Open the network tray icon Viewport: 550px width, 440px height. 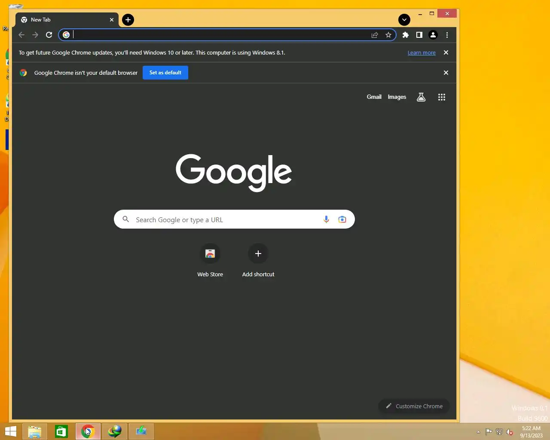[x=499, y=432]
